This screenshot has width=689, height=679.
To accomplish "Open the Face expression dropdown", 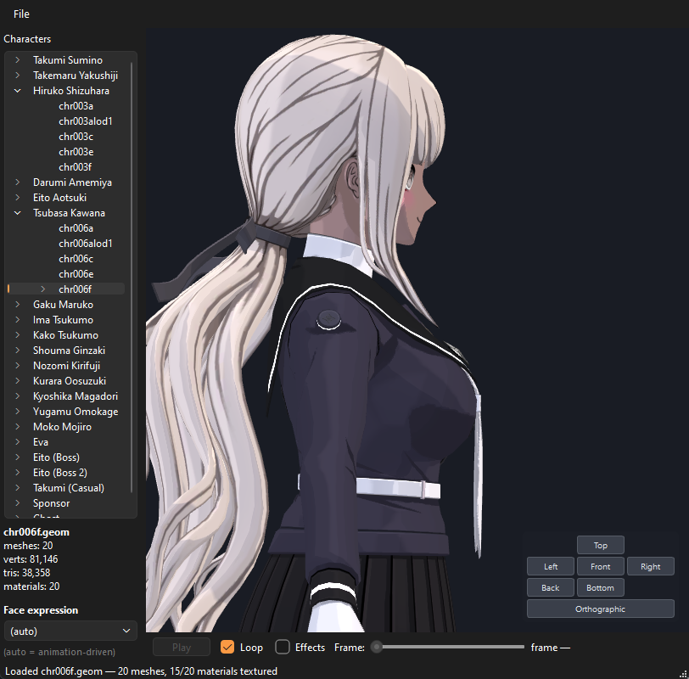I will click(70, 631).
